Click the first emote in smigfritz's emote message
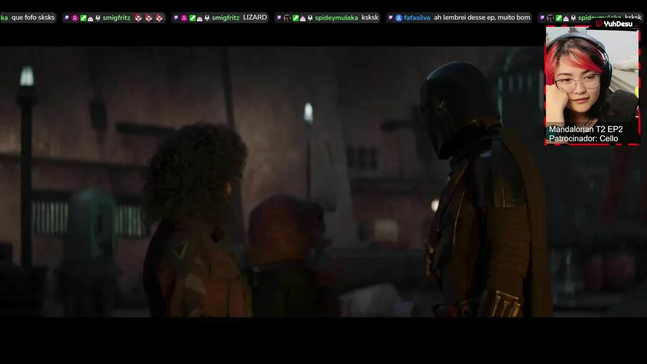Screen dimensions: 647x364 (x=138, y=18)
